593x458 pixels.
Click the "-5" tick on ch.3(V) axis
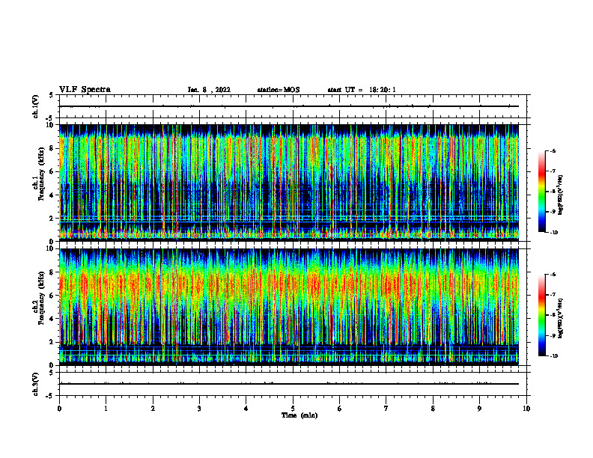(50, 396)
